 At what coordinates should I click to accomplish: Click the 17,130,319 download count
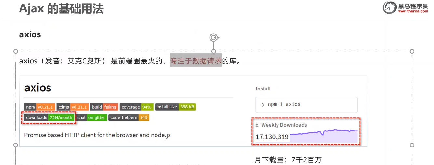tap(272, 137)
